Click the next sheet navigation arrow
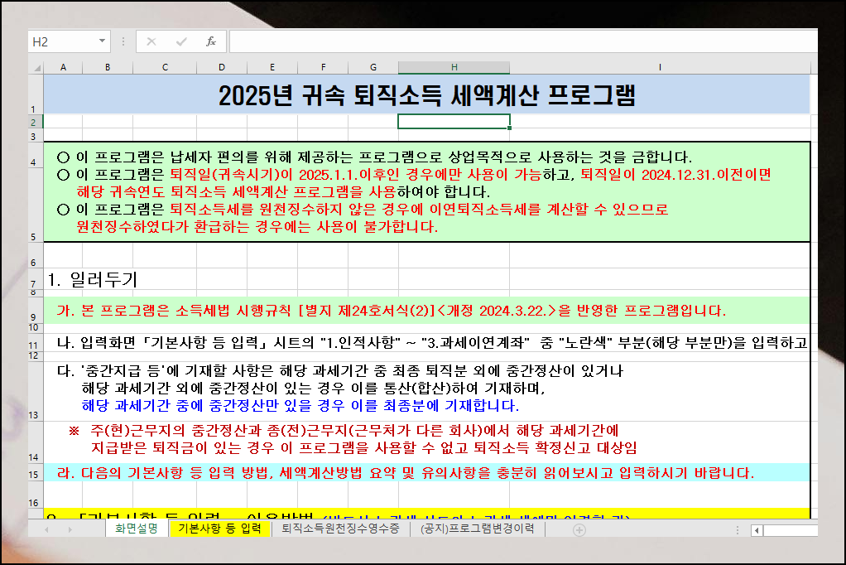The width and height of the screenshot is (846, 565). coord(70,530)
